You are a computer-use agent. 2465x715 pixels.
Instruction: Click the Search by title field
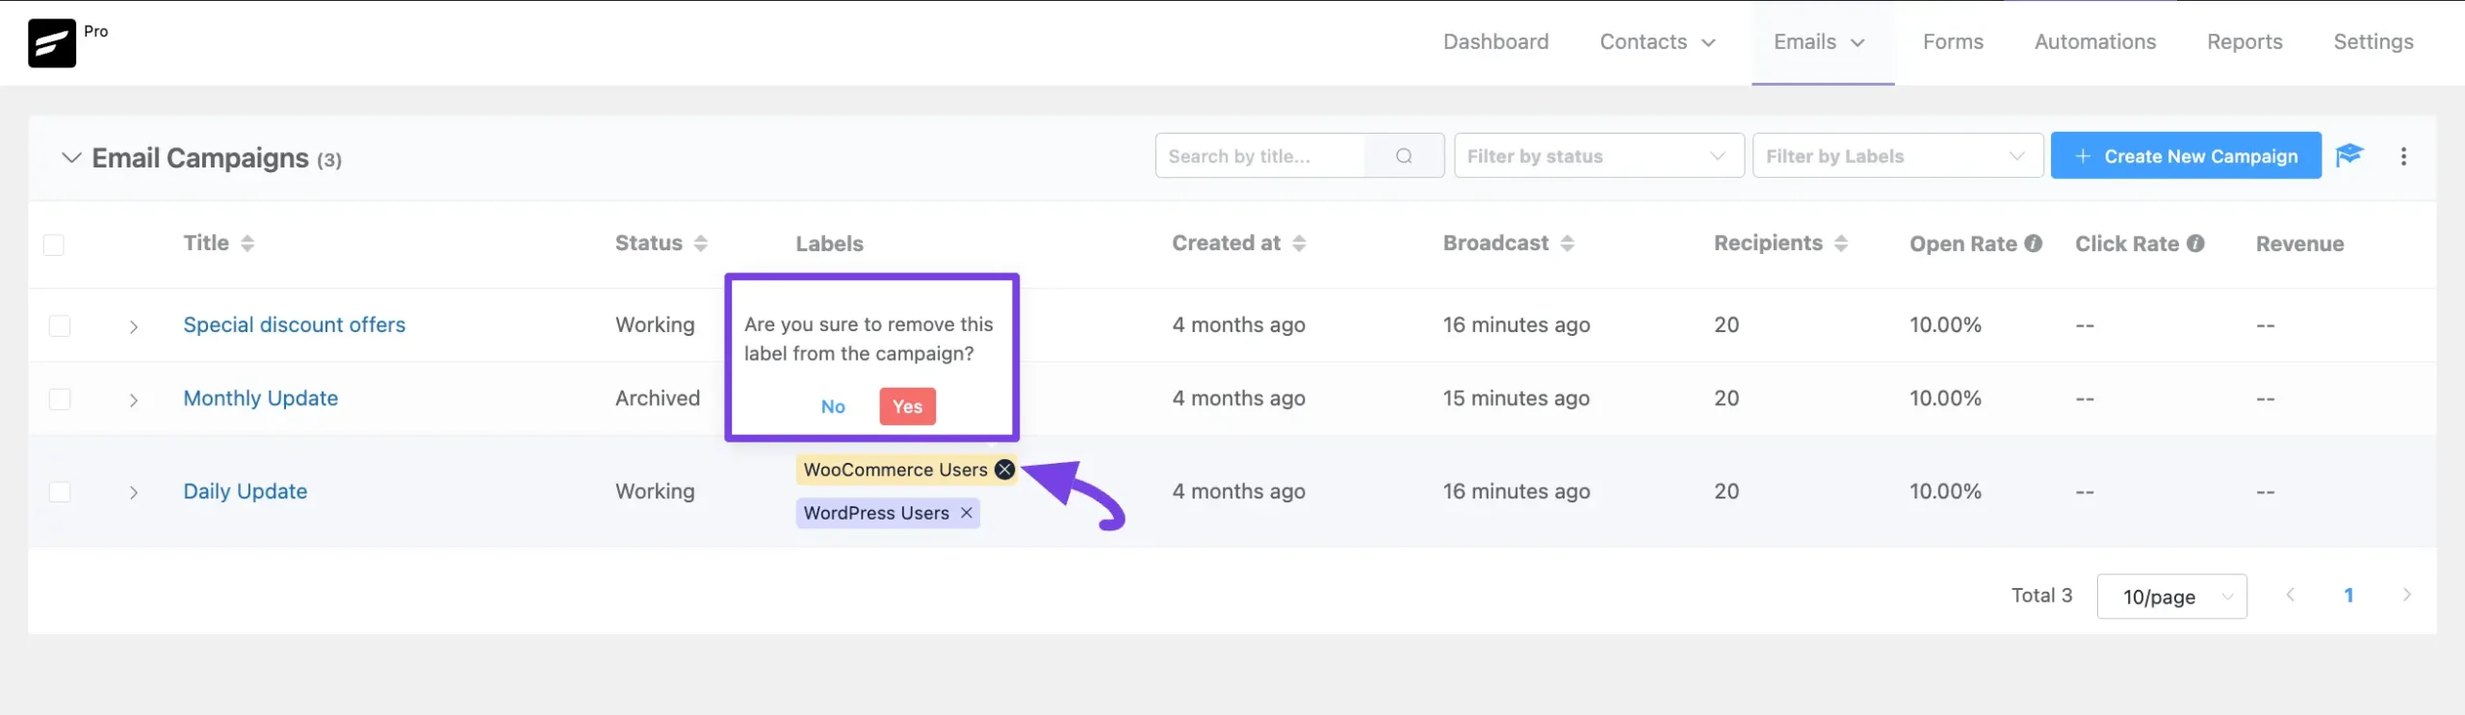coord(1259,156)
